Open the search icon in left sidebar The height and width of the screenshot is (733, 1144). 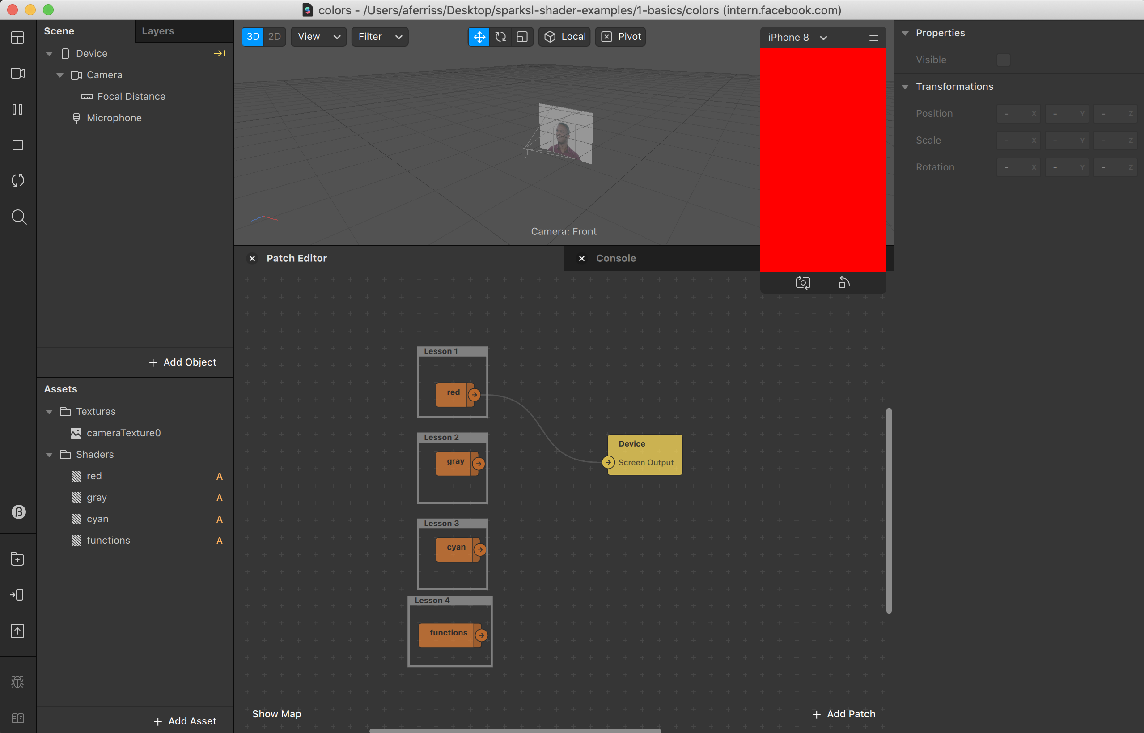coord(18,217)
